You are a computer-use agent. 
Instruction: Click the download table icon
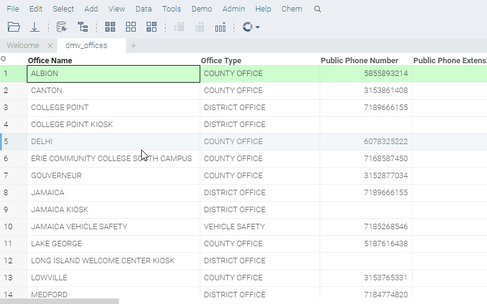pyautogui.click(x=35, y=27)
